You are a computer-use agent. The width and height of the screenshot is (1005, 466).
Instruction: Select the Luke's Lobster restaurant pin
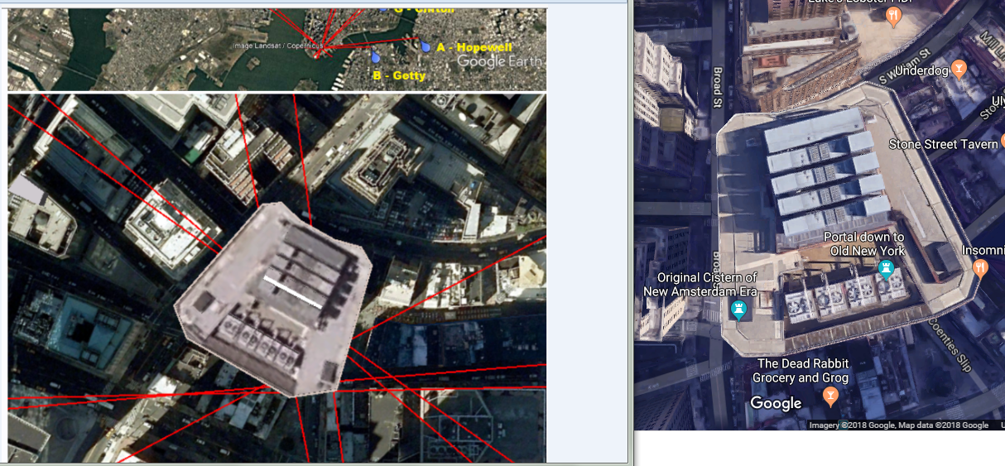pyautogui.click(x=893, y=16)
